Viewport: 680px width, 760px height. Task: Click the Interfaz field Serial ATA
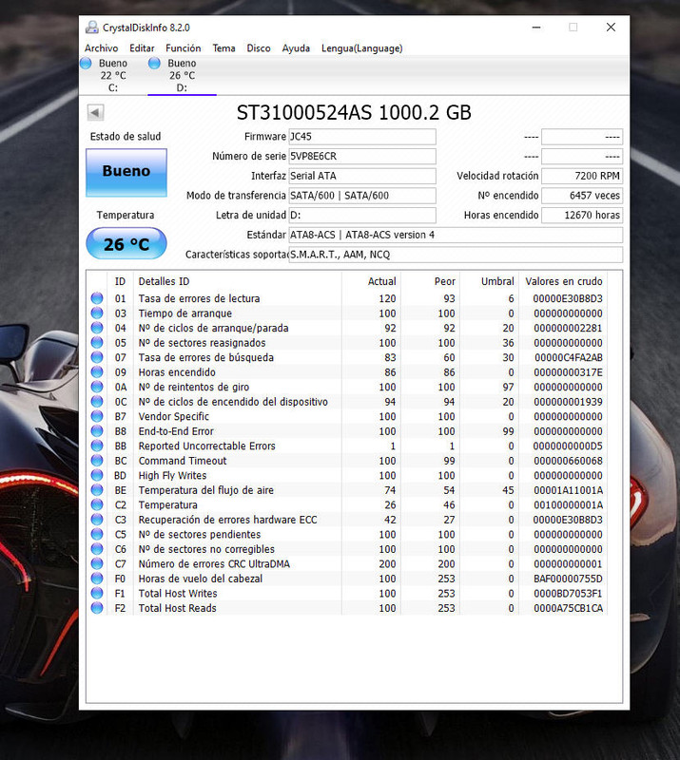(362, 176)
